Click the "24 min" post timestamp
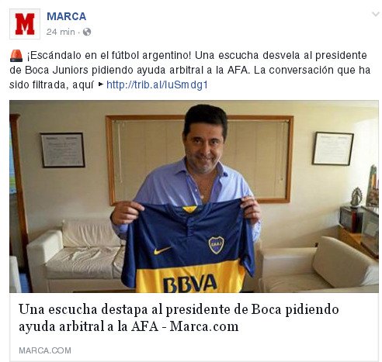The image size is (382, 362). [x=61, y=32]
